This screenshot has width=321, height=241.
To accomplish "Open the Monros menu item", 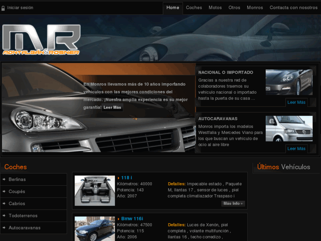I will (255, 8).
